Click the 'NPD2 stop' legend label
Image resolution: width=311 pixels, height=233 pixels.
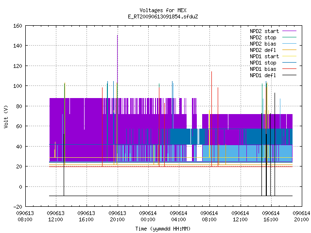263,37
